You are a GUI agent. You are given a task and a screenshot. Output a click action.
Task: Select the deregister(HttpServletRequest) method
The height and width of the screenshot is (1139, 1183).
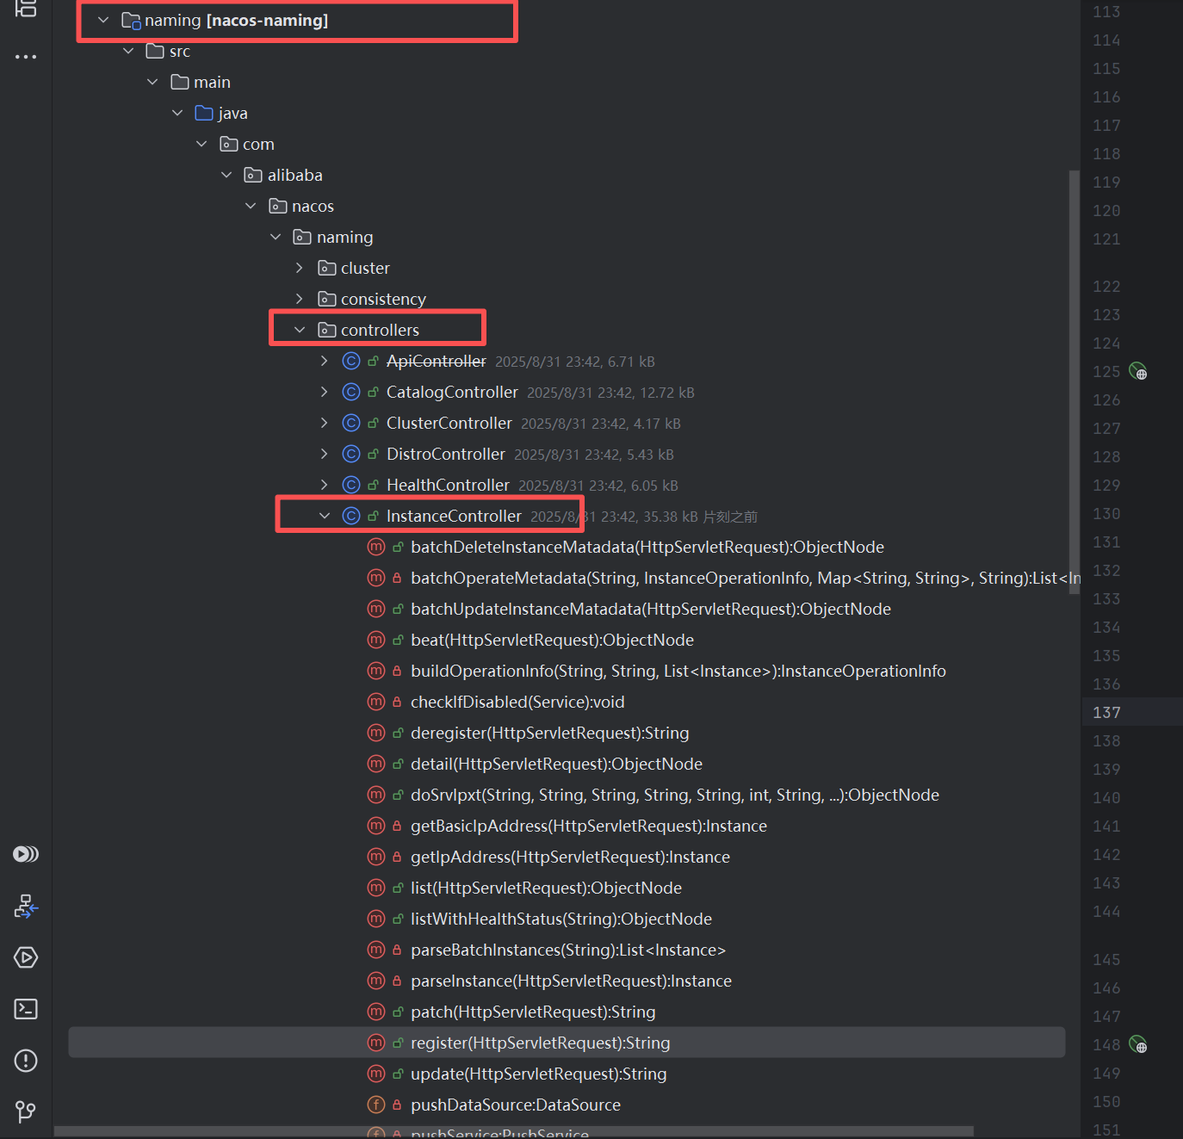click(549, 733)
